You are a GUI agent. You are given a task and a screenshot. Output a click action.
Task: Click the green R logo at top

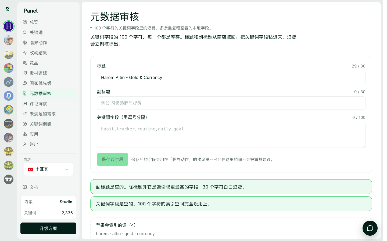pyautogui.click(x=7, y=9)
